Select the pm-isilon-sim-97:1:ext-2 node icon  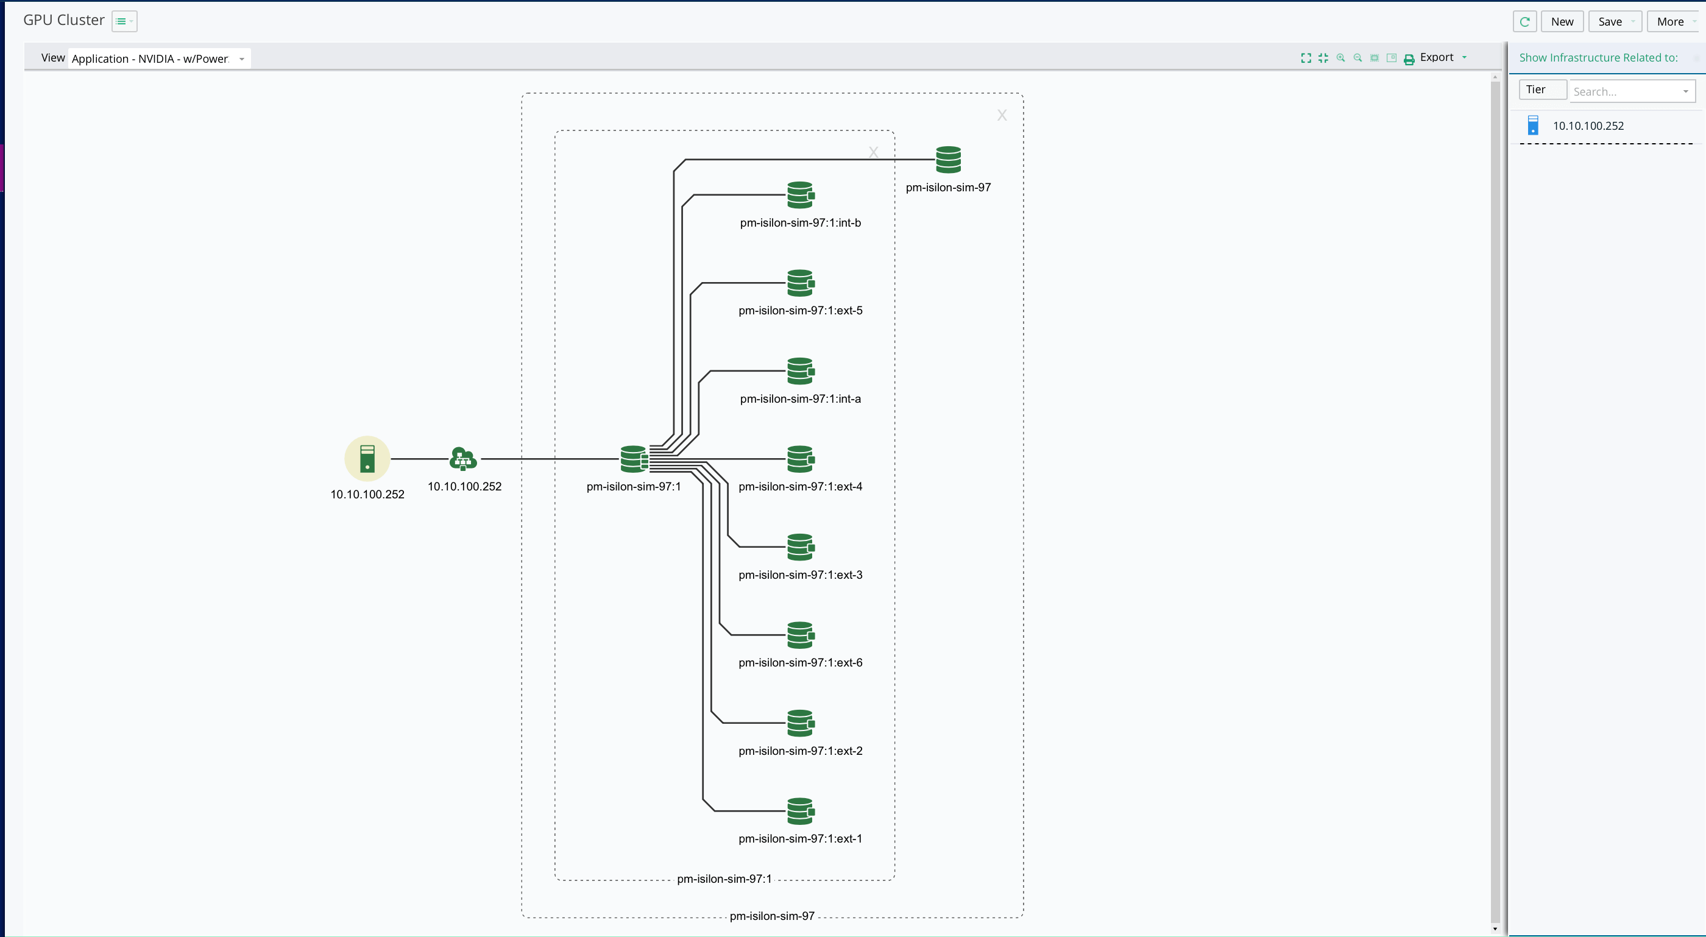click(800, 723)
